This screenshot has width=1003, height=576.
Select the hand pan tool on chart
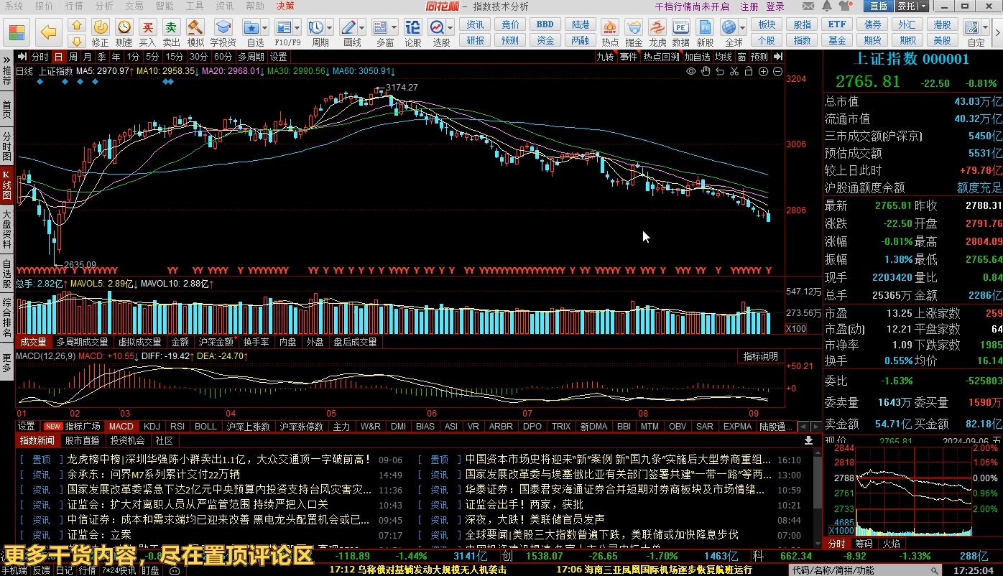click(x=706, y=71)
